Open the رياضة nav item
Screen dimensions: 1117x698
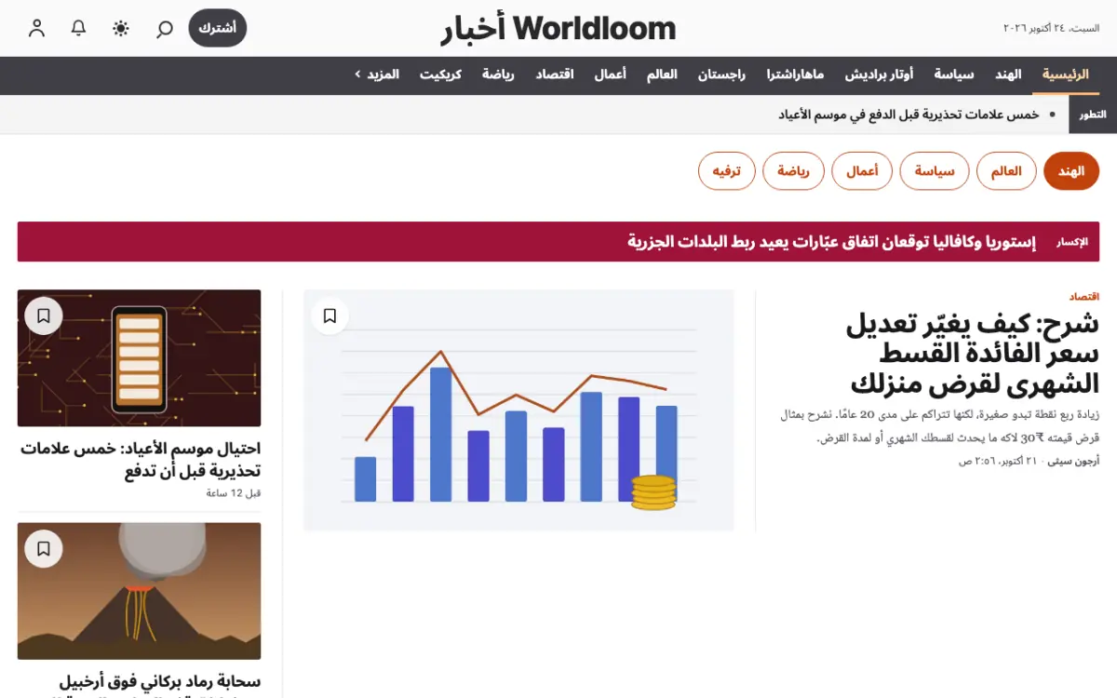pyautogui.click(x=499, y=74)
